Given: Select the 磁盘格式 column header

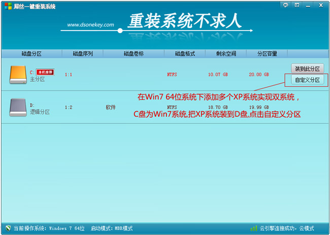Looking at the screenshot, I should (x=185, y=53).
